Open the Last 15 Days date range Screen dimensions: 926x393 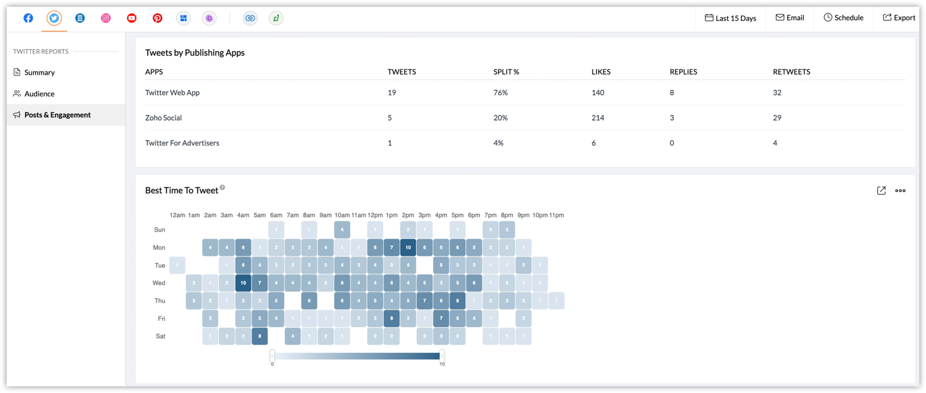[730, 18]
